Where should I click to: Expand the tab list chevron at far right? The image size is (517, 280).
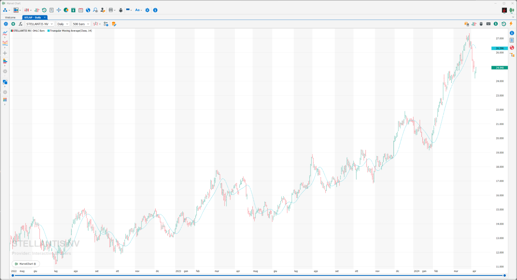(513, 17)
